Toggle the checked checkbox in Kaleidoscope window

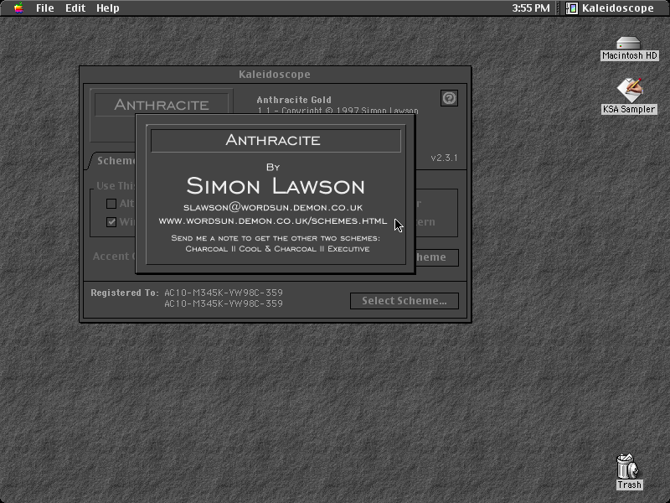tap(111, 222)
